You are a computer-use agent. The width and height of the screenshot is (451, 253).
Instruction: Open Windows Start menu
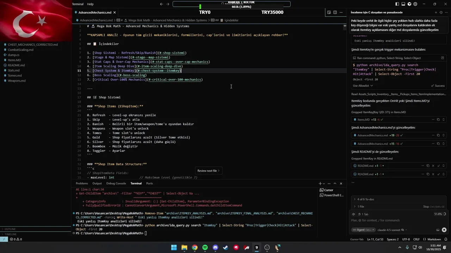174,248
